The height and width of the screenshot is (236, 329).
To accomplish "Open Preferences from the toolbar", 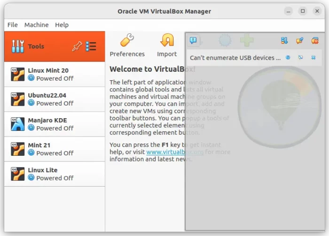I will (127, 45).
